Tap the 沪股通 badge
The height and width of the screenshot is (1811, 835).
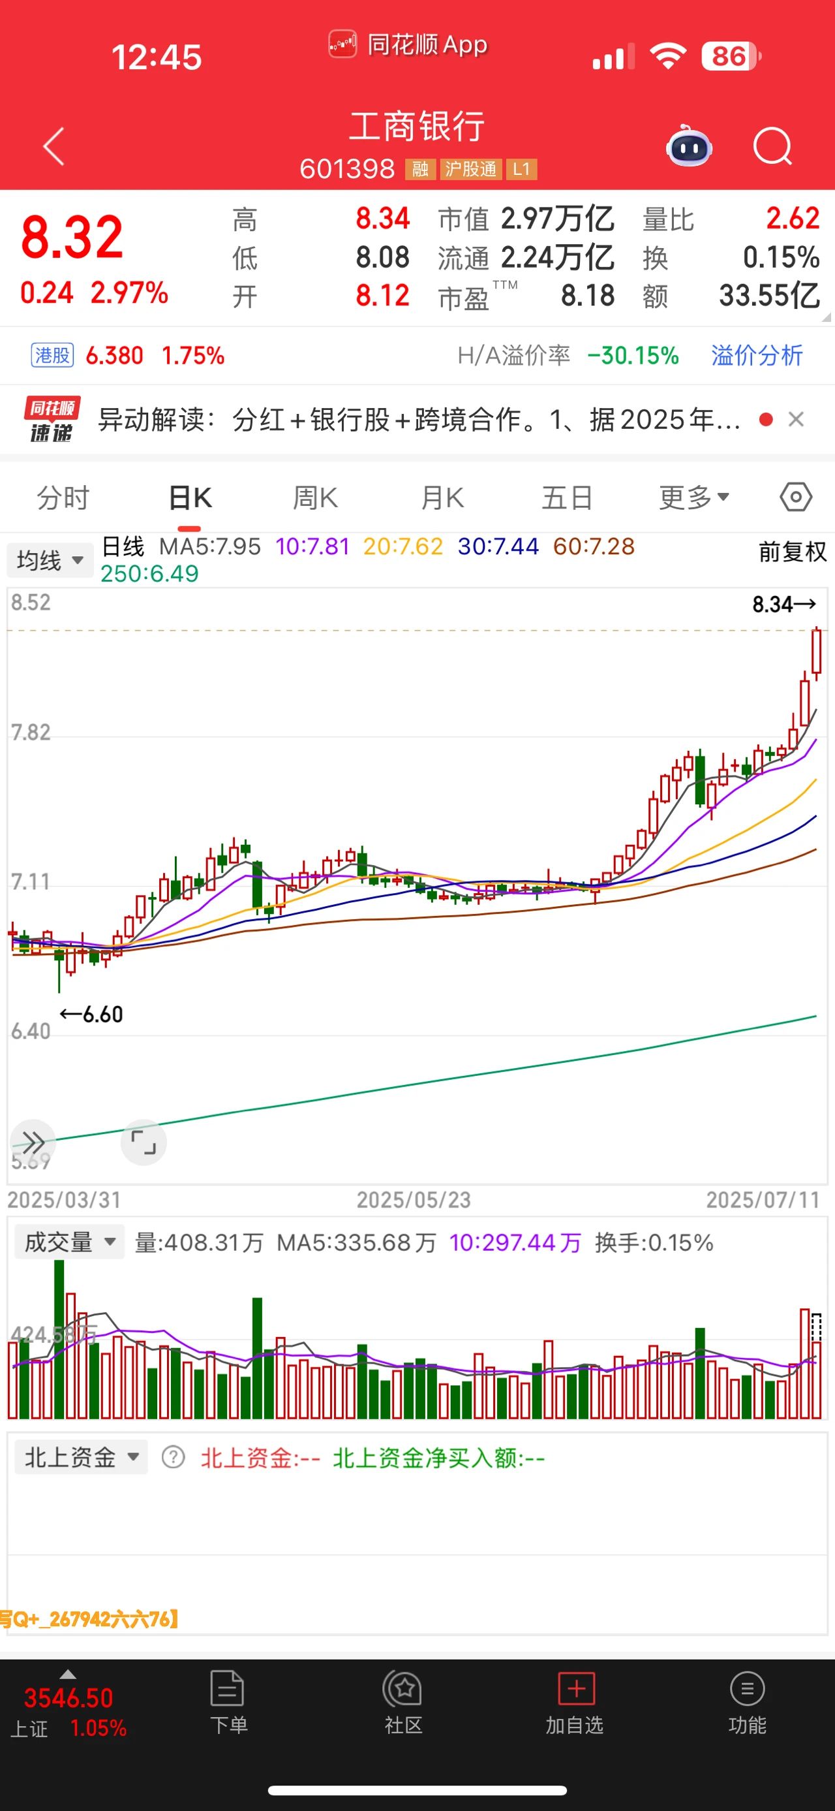pyautogui.click(x=470, y=168)
